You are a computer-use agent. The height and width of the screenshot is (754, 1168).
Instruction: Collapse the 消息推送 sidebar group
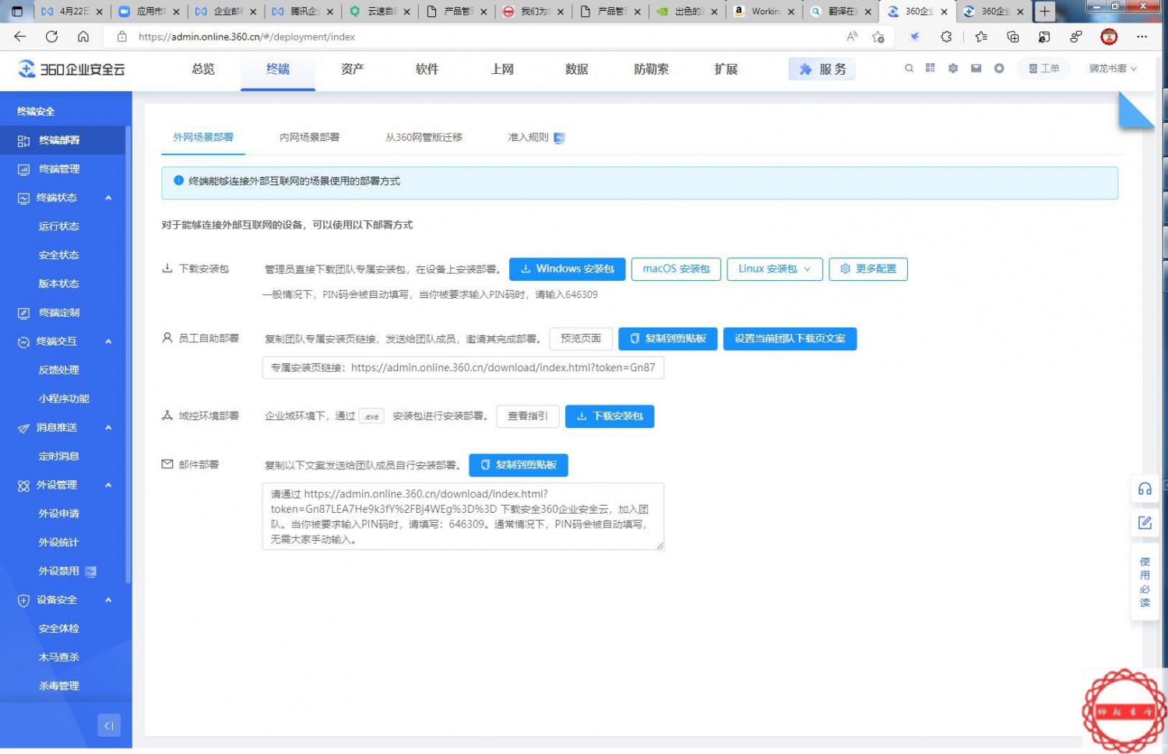[x=108, y=427]
